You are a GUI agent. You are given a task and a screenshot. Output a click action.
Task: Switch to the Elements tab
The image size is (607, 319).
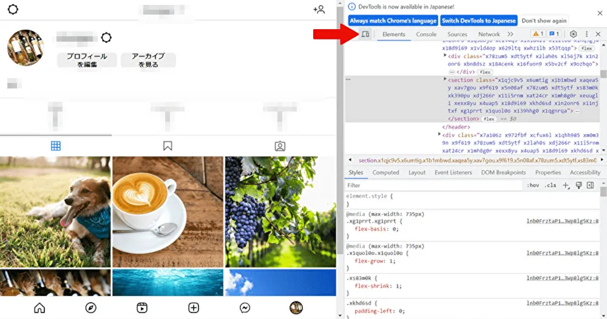coord(394,34)
